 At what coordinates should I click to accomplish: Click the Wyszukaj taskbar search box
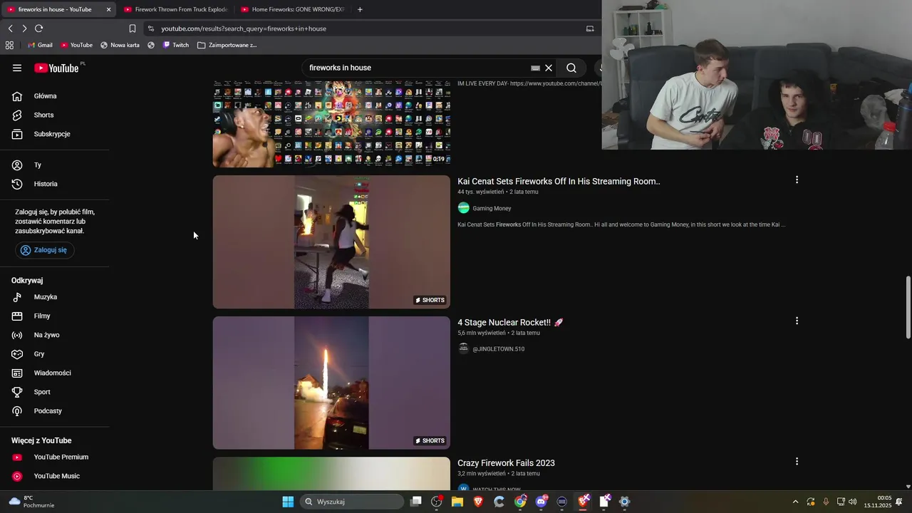click(x=352, y=502)
